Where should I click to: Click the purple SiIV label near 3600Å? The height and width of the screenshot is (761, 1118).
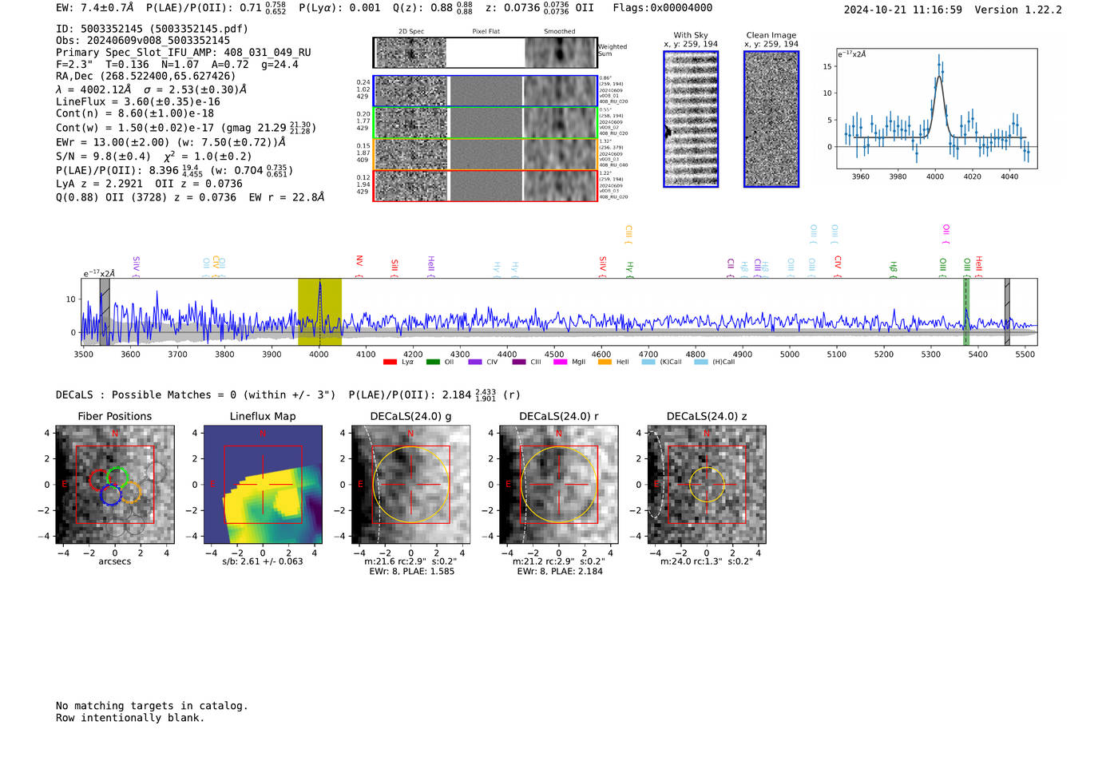tap(136, 267)
